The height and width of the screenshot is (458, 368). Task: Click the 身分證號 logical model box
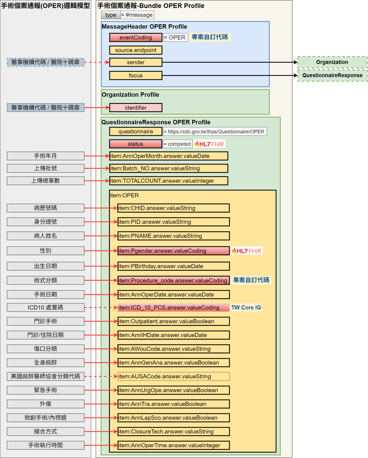click(x=46, y=222)
